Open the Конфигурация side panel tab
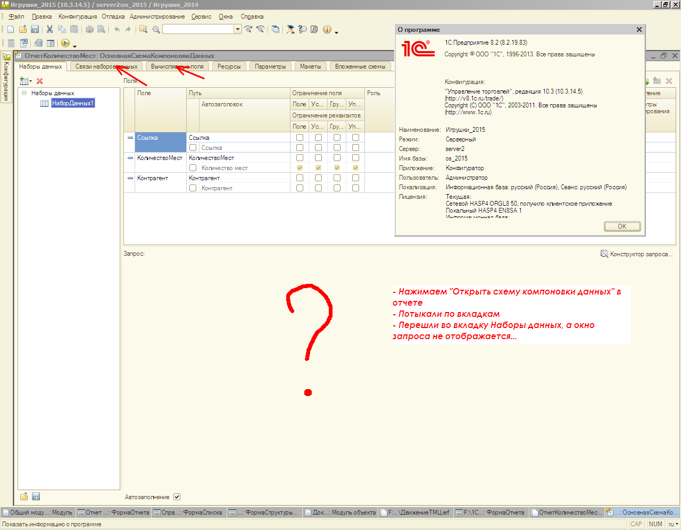 pyautogui.click(x=6, y=77)
